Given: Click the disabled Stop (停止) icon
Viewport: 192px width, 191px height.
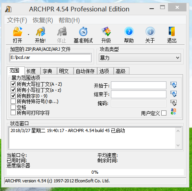Looking at the screenshot, I should click(x=62, y=31).
